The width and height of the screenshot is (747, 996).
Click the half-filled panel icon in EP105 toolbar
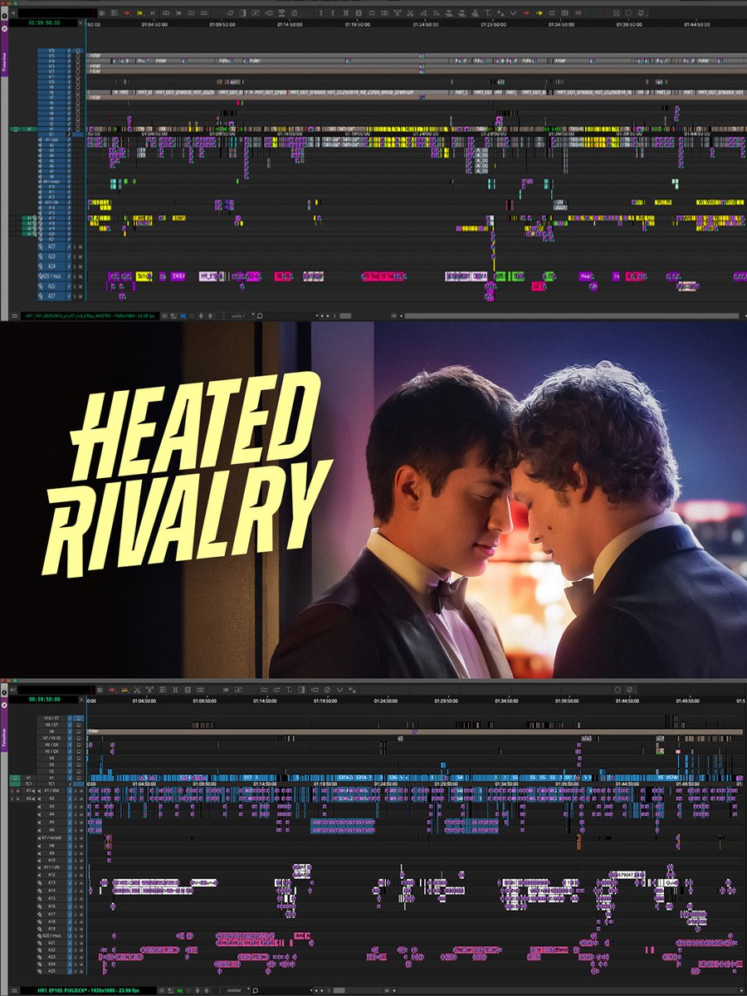(301, 689)
